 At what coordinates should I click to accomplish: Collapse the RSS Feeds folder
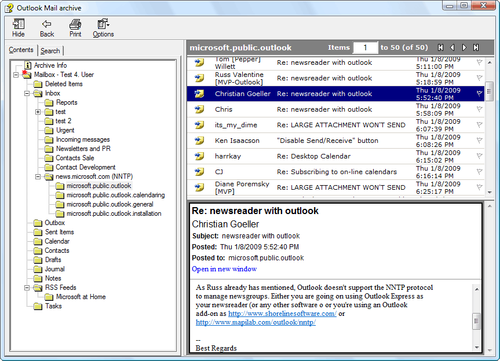27,288
